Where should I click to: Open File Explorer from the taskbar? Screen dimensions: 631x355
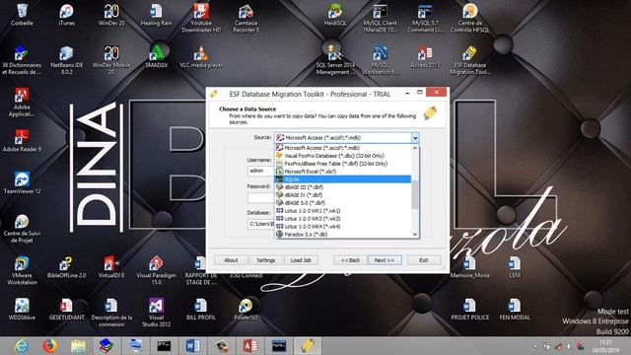point(79,346)
